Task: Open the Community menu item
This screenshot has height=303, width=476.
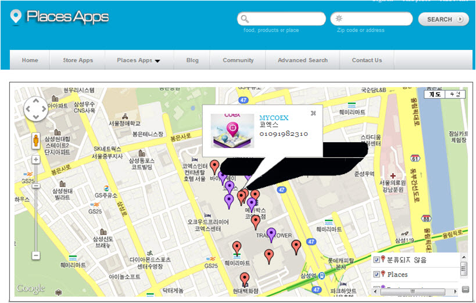Action: pos(238,60)
